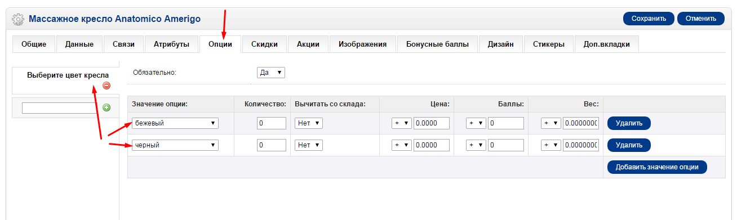Open weight prefix dropdown in черный row
The width and height of the screenshot is (737, 220).
click(x=550, y=145)
